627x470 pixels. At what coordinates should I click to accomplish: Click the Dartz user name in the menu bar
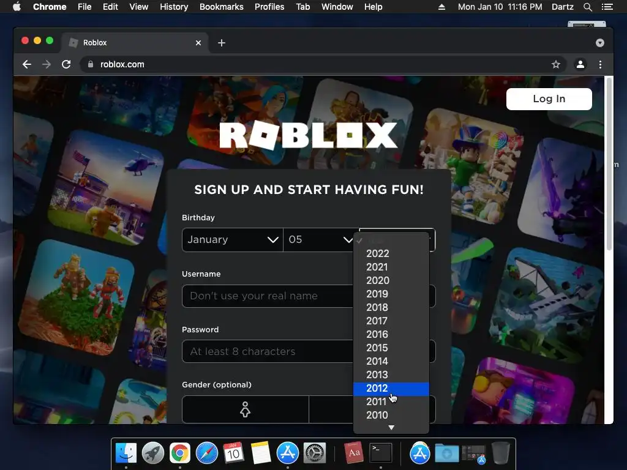pyautogui.click(x=563, y=7)
